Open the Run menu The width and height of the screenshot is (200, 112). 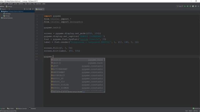tap(26, 4)
